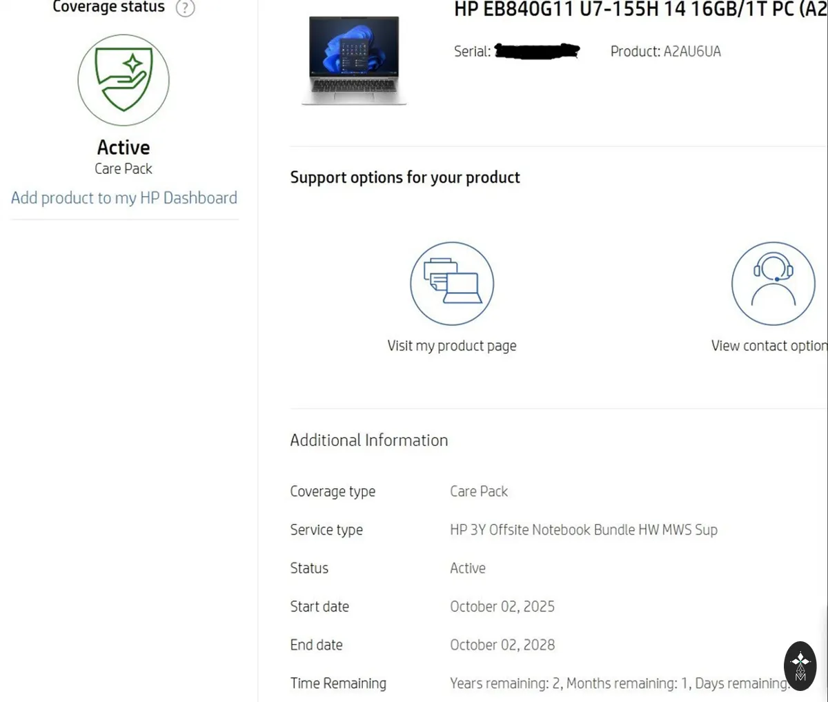Click the Status label in Additional Information
The image size is (828, 702).
pyautogui.click(x=309, y=568)
